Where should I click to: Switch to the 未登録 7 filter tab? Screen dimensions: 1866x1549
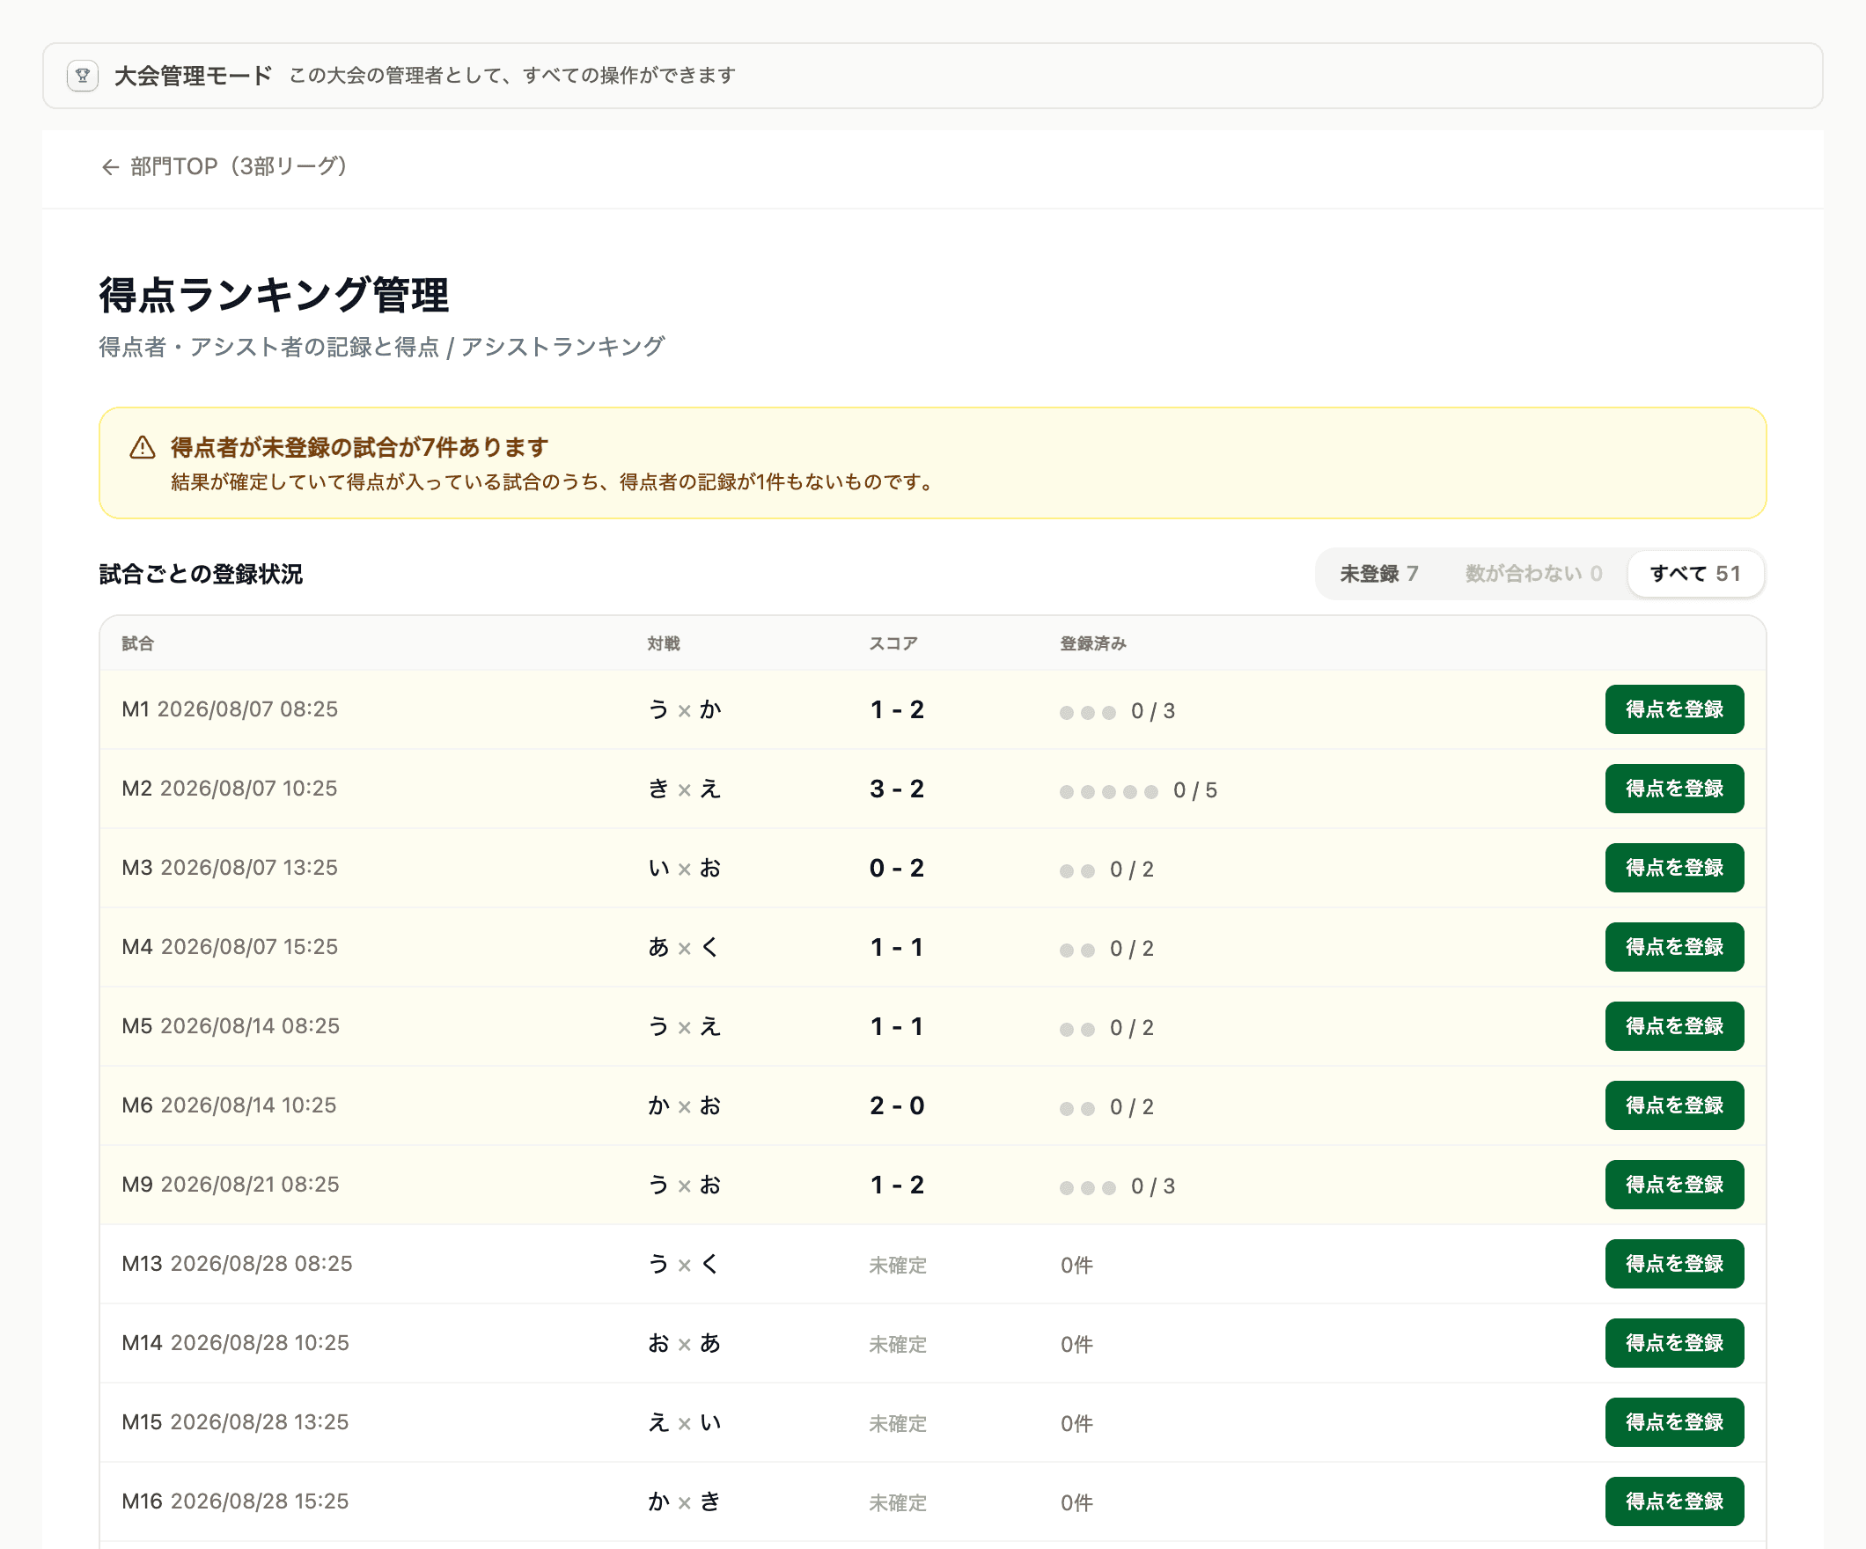(1378, 574)
